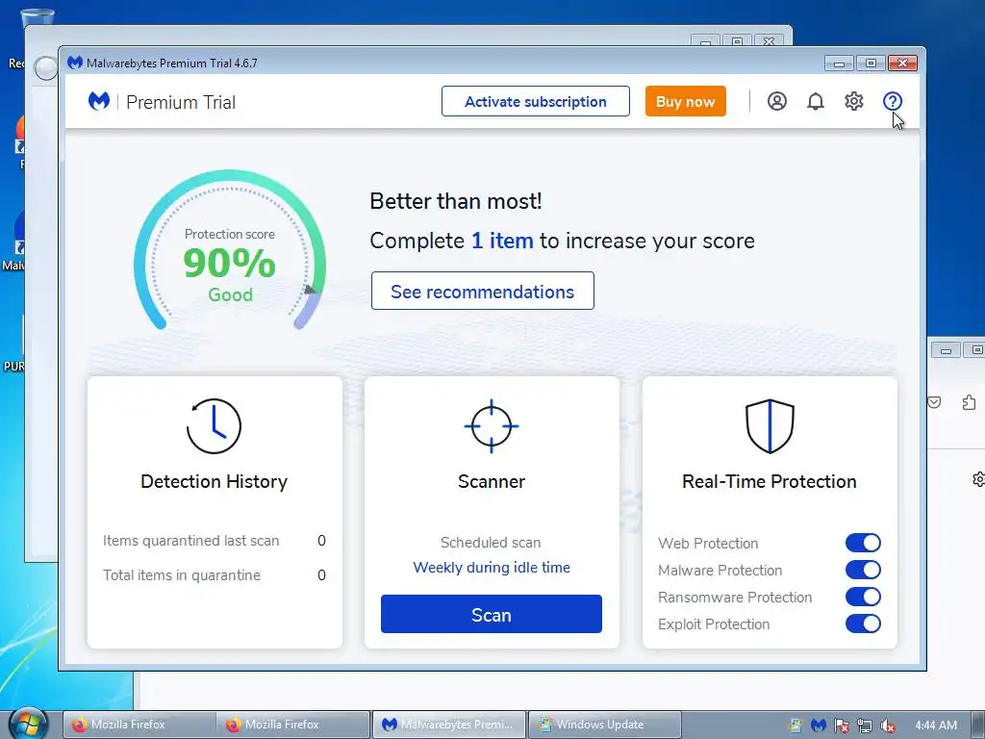Maximize the Malwarebytes window
This screenshot has height=739, width=985.
871,63
